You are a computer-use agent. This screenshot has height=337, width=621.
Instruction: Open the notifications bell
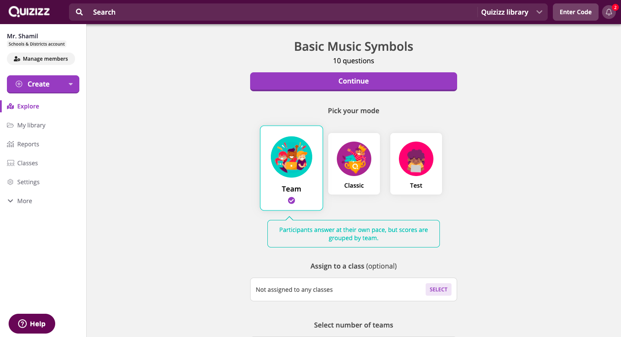click(609, 12)
